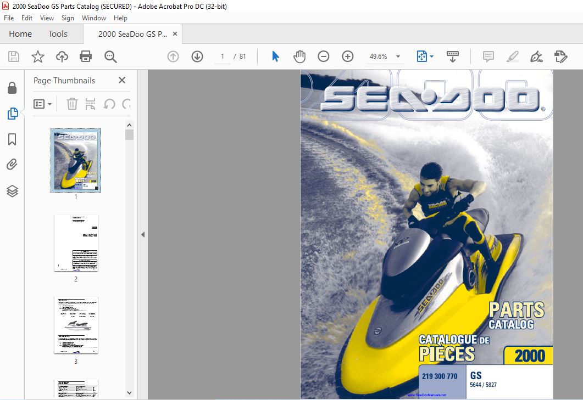The image size is (583, 400).
Task: Add a comment with speech bubble icon
Action: click(x=488, y=57)
